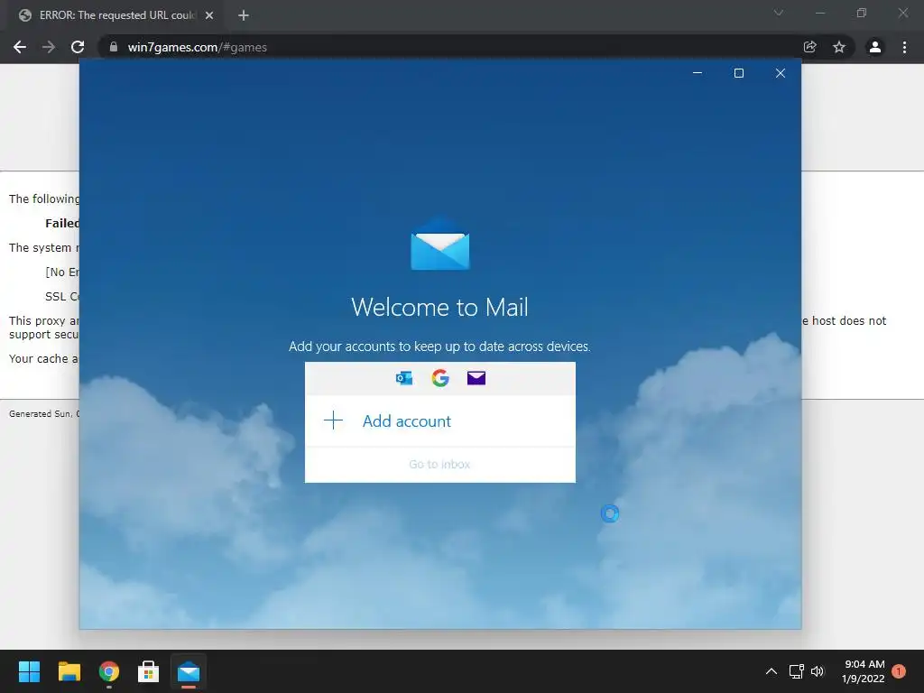924x693 pixels.
Task: Open a new Chrome tab
Action: click(x=244, y=15)
